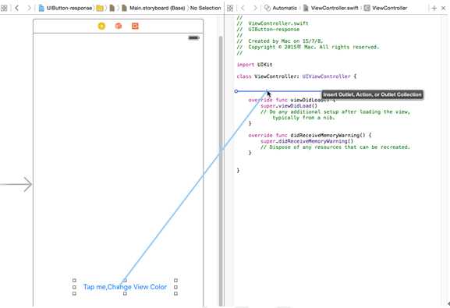This screenshot has height=308, width=450.
Task: Go back in left editor history
Action: (x=17, y=8)
